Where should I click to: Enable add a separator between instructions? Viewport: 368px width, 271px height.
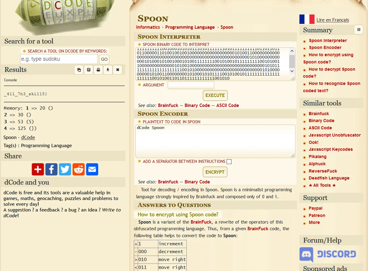point(229,162)
